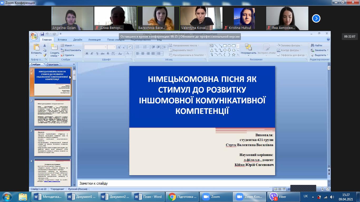360x202 pixels.
Task: Choose the five-point star shape
Action: pos(233,55)
